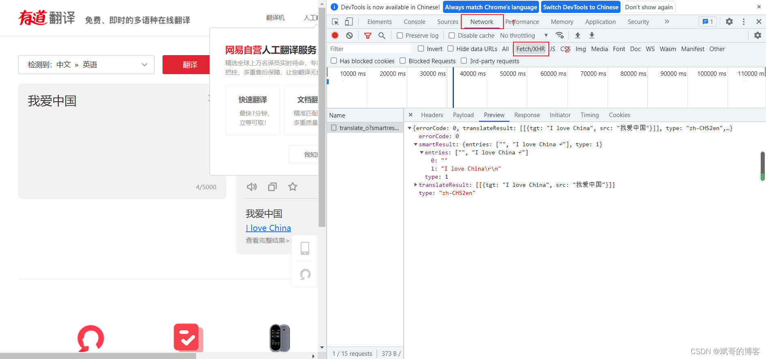Export HAR file download arrow icon

click(592, 35)
